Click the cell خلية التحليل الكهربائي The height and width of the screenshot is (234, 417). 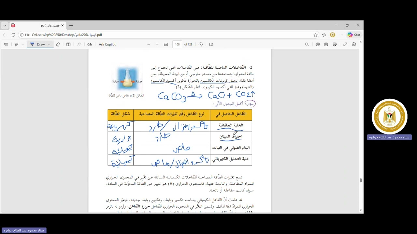point(231,159)
